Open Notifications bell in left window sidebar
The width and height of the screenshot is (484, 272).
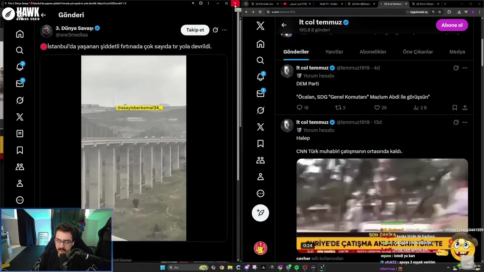click(20, 67)
